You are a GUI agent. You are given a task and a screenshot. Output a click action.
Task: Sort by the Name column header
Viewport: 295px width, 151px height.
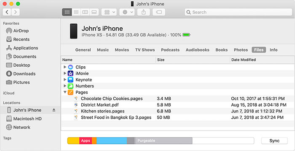[x=108, y=60]
